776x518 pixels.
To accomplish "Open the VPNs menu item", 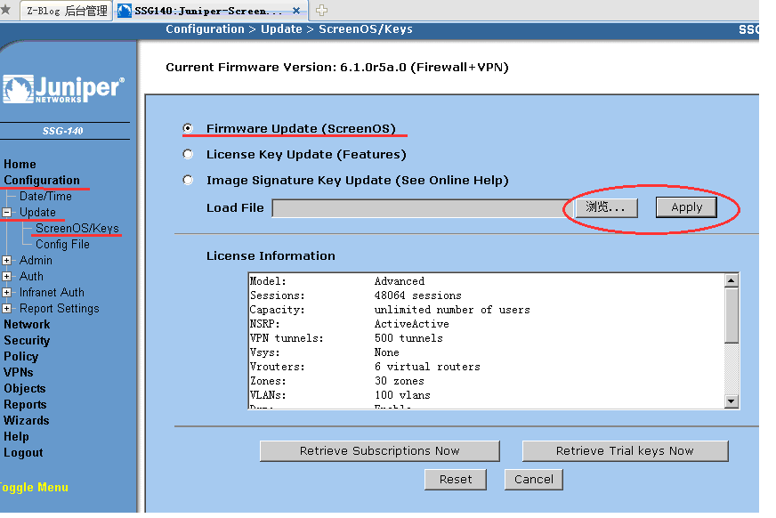I will coord(19,373).
